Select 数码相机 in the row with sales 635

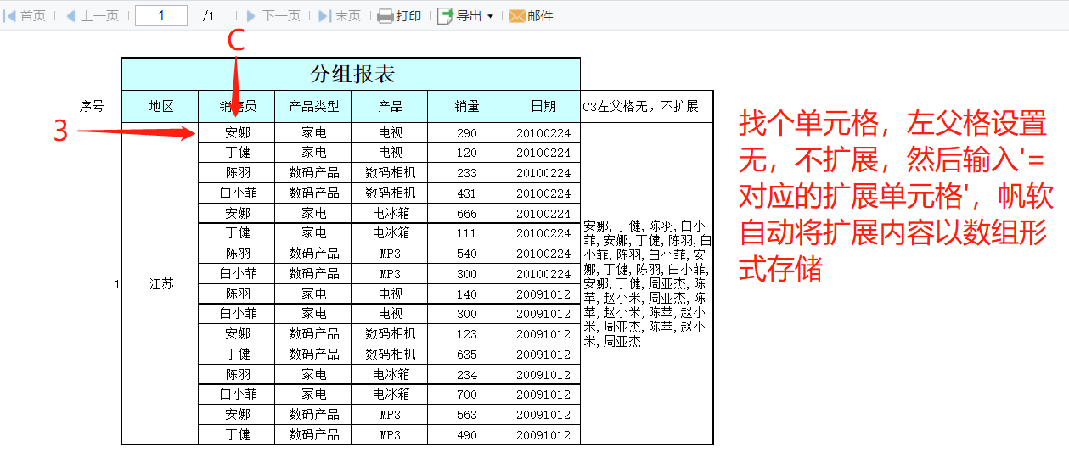click(x=390, y=355)
